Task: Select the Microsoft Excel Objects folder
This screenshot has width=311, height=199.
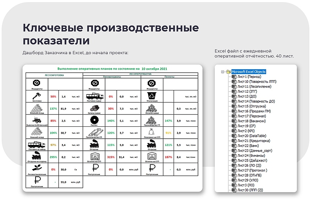Action: (x=248, y=72)
